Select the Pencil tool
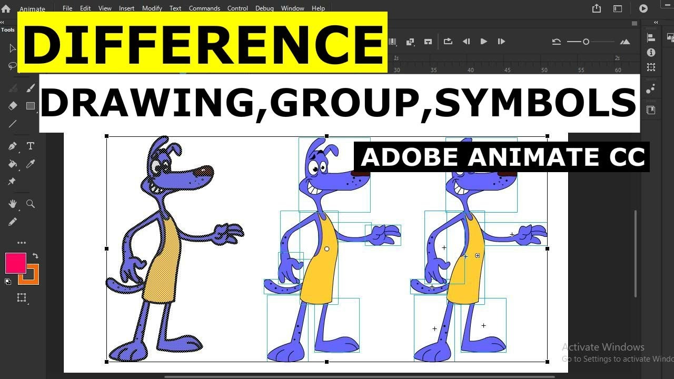674x379 pixels. pyautogui.click(x=13, y=222)
